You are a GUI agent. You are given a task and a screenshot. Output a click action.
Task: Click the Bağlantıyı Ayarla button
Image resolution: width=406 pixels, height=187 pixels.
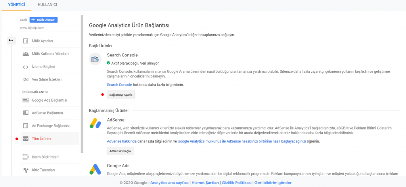pyautogui.click(x=121, y=95)
